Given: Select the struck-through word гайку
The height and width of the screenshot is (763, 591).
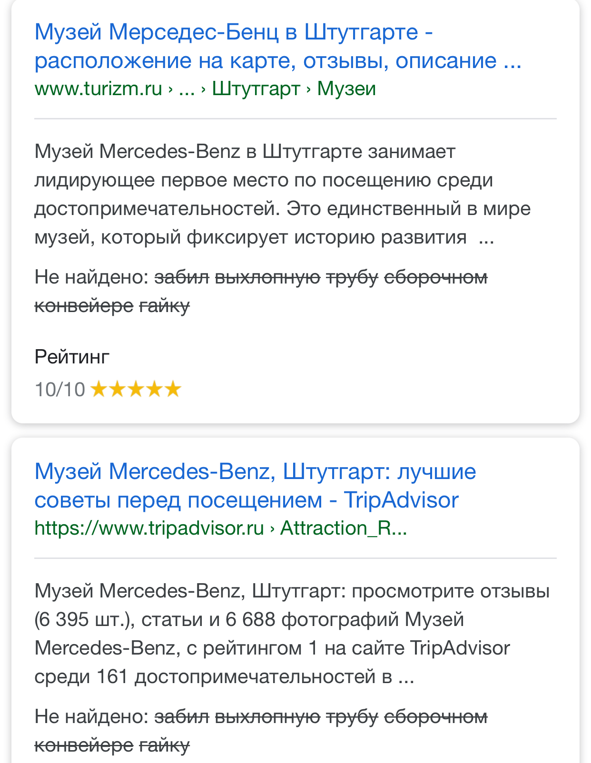Looking at the screenshot, I should (x=165, y=304).
